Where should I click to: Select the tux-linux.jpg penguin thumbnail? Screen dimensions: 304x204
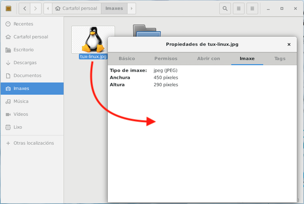coord(93,39)
